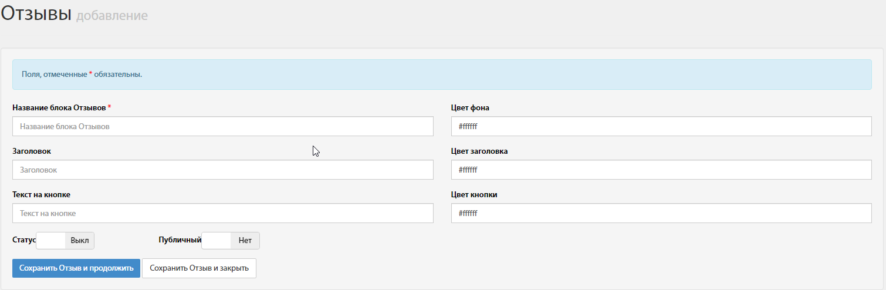Click the Цвет кнопки color field

pyautogui.click(x=661, y=213)
